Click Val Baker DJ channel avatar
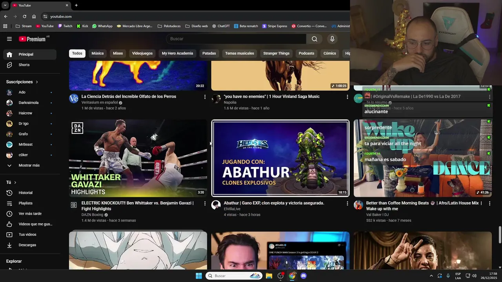The height and width of the screenshot is (282, 502). 358,205
